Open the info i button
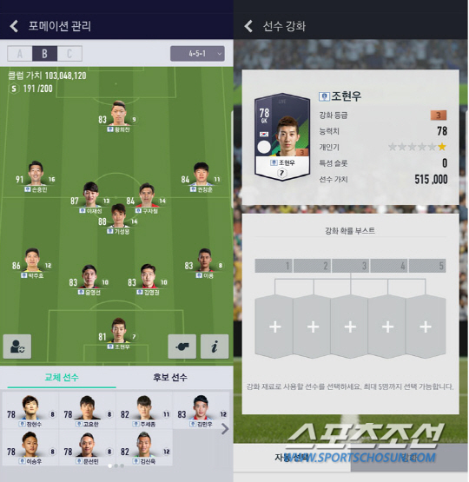This screenshot has height=482, width=469. point(215,347)
